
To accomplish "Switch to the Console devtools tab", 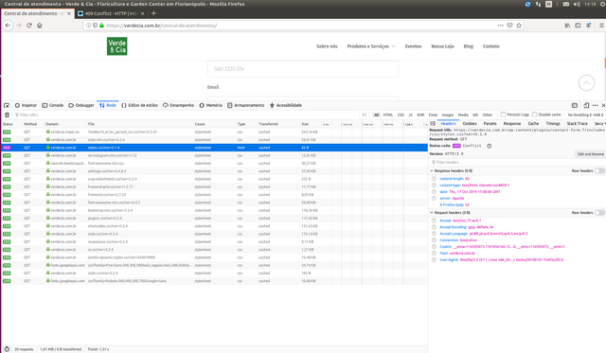I will [x=53, y=105].
